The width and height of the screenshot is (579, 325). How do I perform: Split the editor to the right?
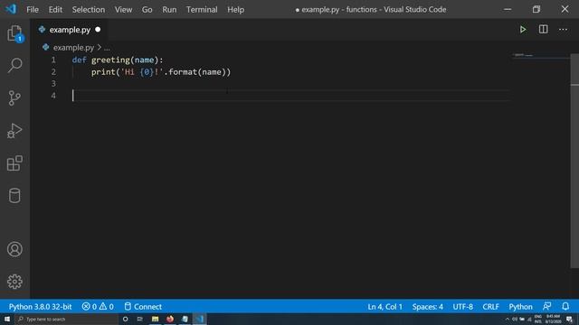click(x=543, y=30)
